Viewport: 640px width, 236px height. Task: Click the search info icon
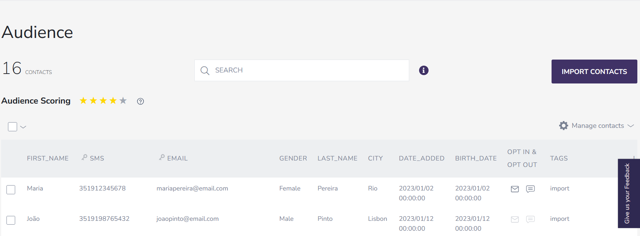(424, 71)
